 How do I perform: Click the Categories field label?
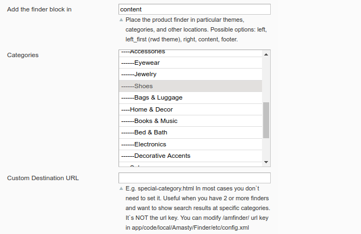22,55
